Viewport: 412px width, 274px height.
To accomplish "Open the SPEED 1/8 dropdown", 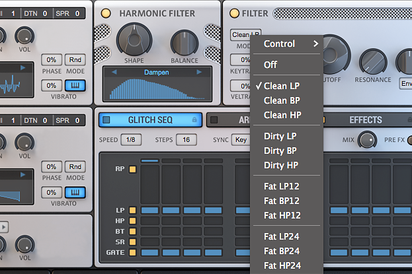I will coord(131,139).
